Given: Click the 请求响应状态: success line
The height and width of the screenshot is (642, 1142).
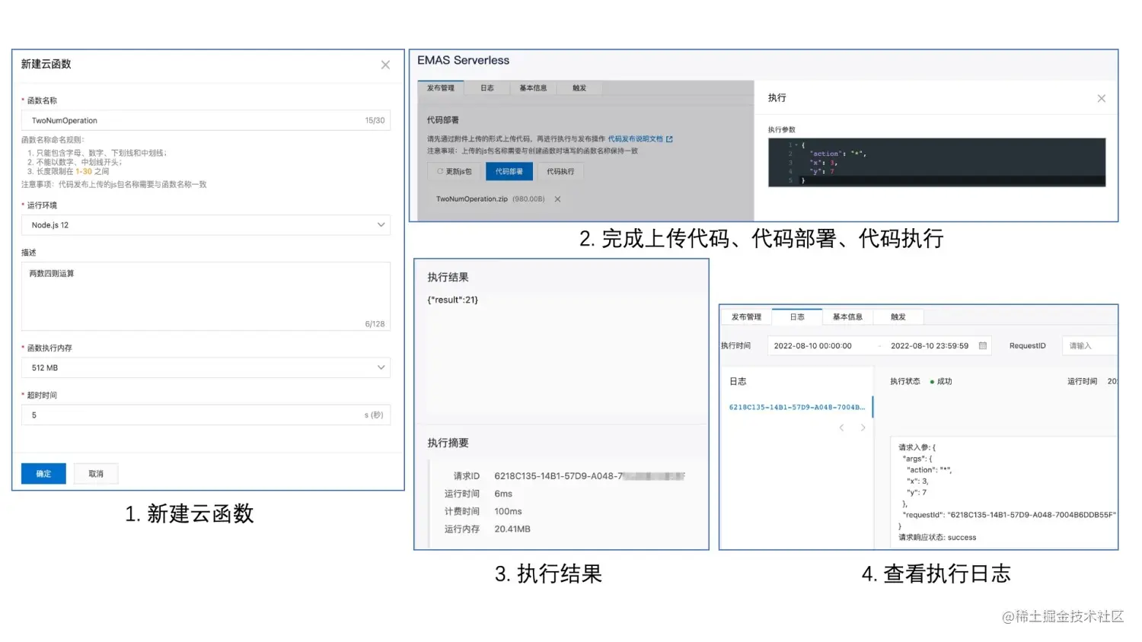Looking at the screenshot, I should 937,538.
